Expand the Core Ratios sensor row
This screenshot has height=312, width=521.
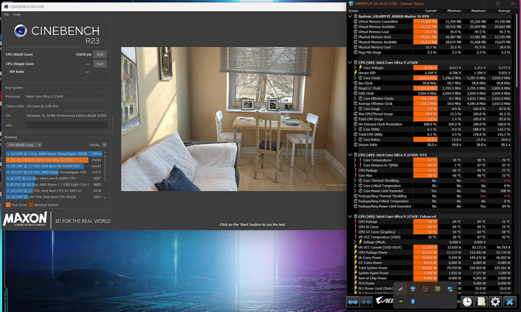tap(355, 140)
